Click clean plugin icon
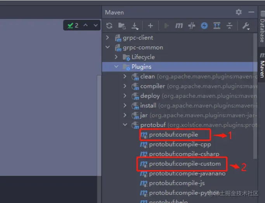Image resolution: width=265 pixels, height=203 pixels. pyautogui.click(x=135, y=77)
